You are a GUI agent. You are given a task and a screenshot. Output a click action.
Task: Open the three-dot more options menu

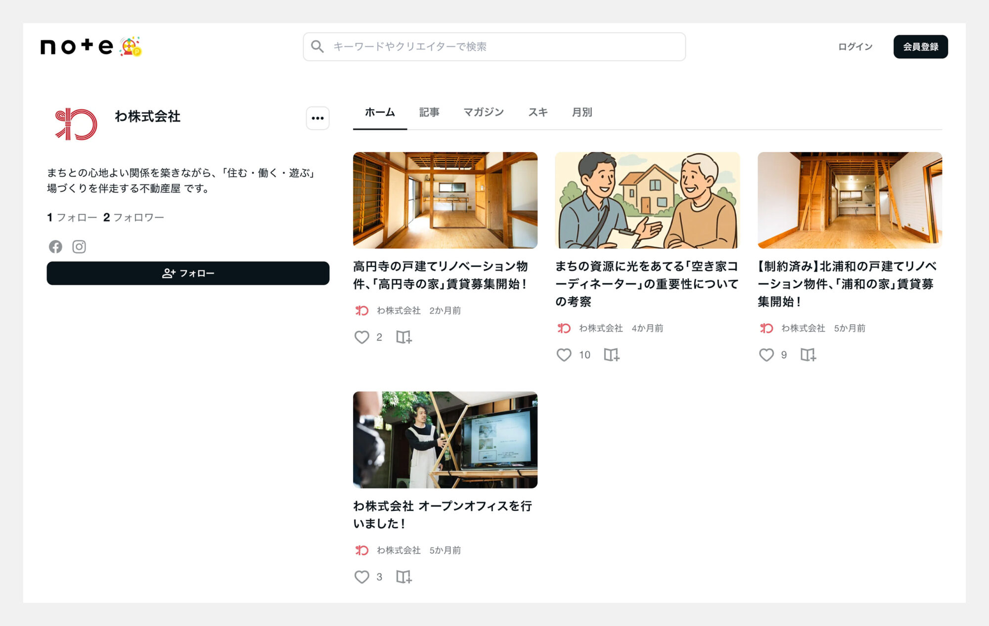coord(317,118)
